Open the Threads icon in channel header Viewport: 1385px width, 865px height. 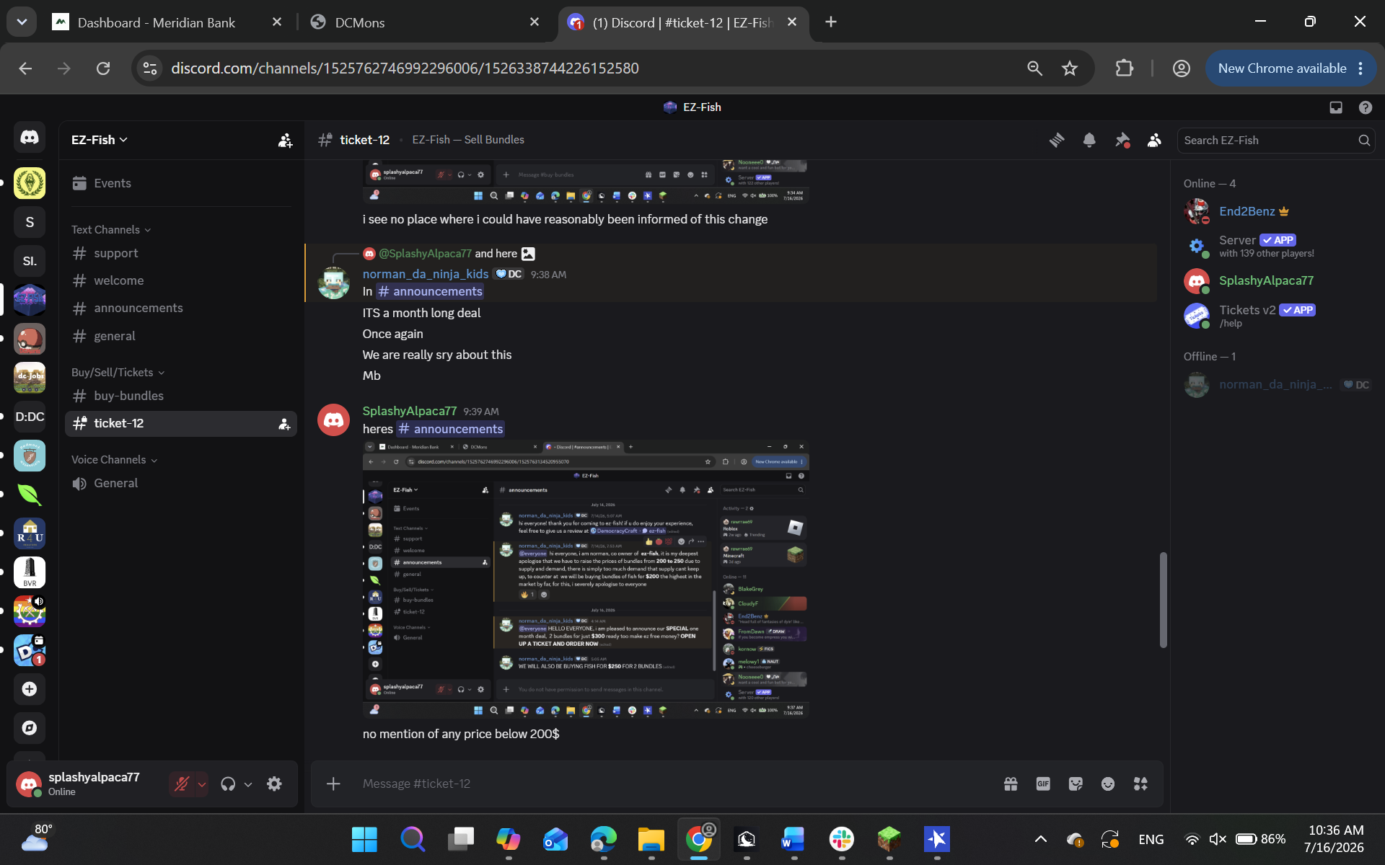[1057, 140]
